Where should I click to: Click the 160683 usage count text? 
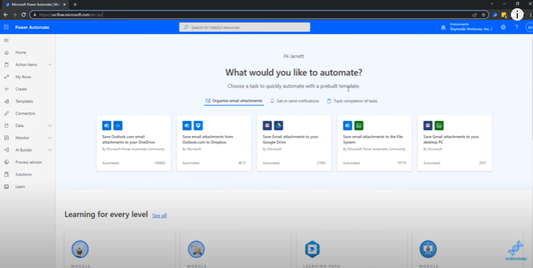pos(160,163)
